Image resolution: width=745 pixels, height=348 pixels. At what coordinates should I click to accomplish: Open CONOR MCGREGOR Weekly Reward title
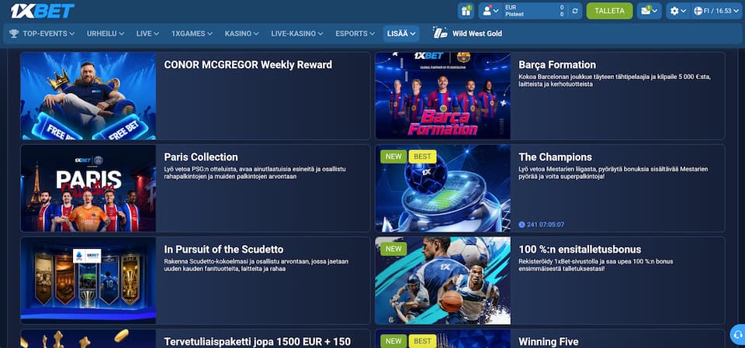coord(248,64)
